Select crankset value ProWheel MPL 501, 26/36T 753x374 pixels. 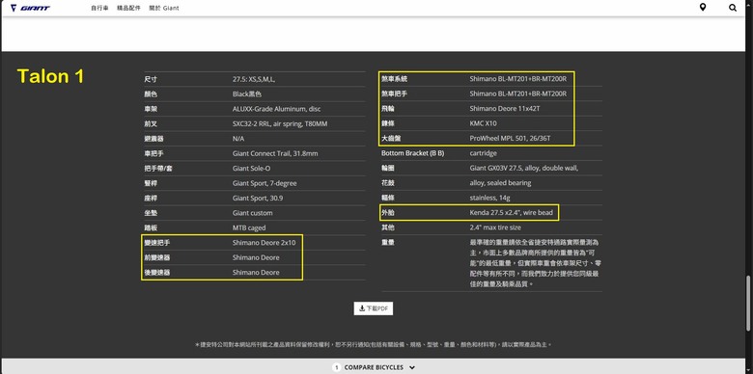510,139
